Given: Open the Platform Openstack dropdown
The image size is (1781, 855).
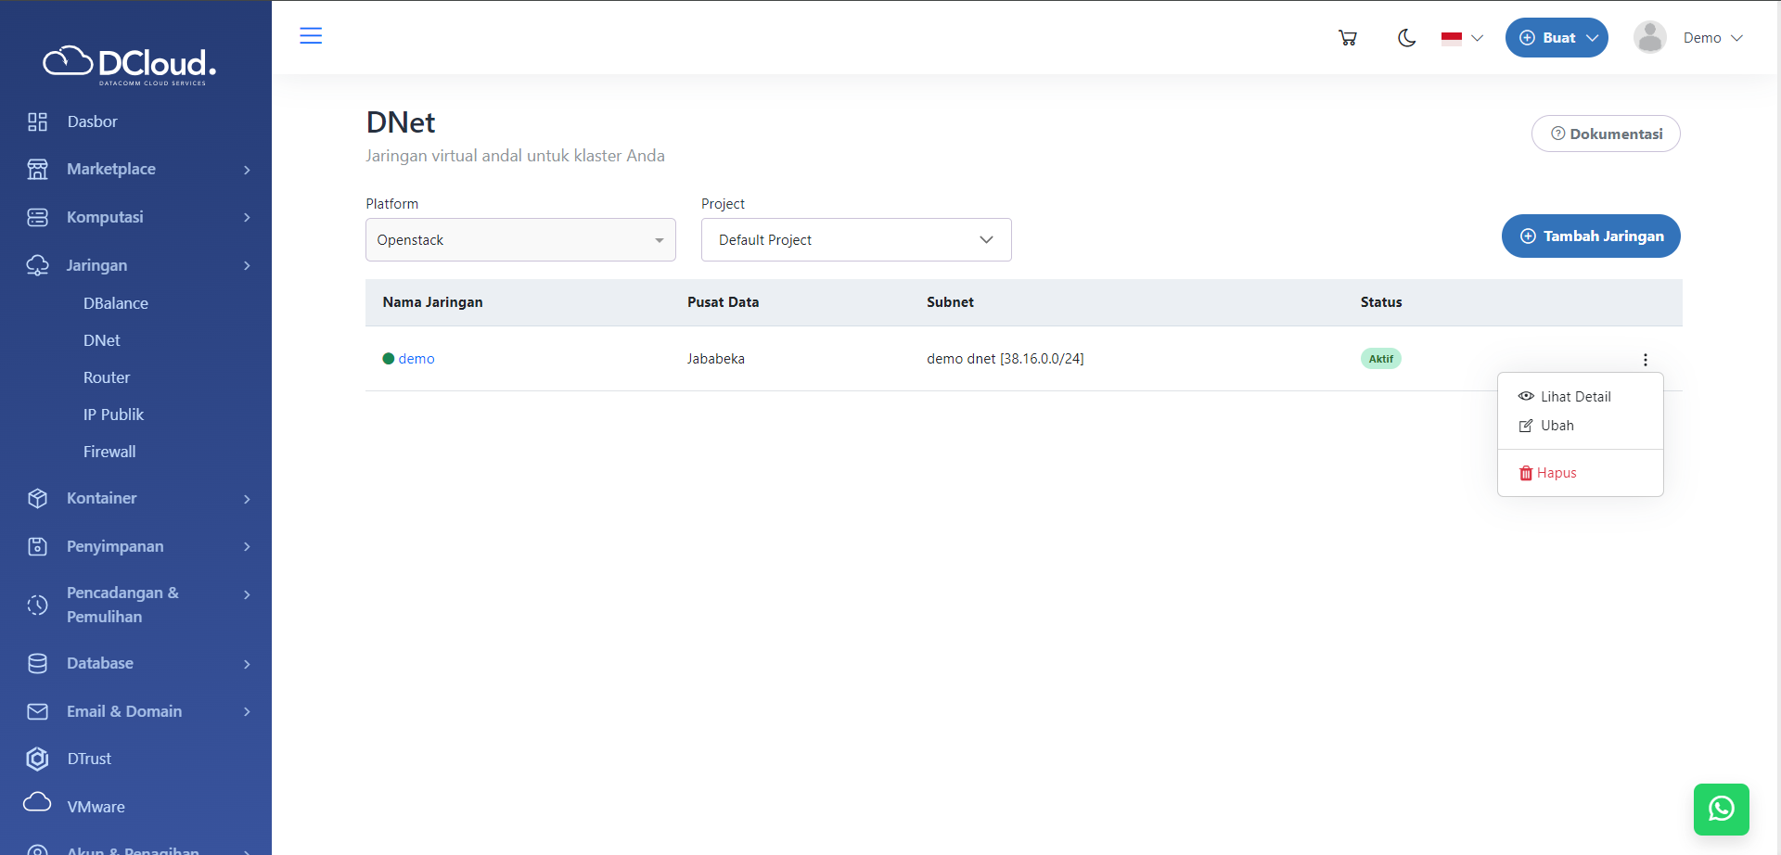Looking at the screenshot, I should click(x=520, y=240).
